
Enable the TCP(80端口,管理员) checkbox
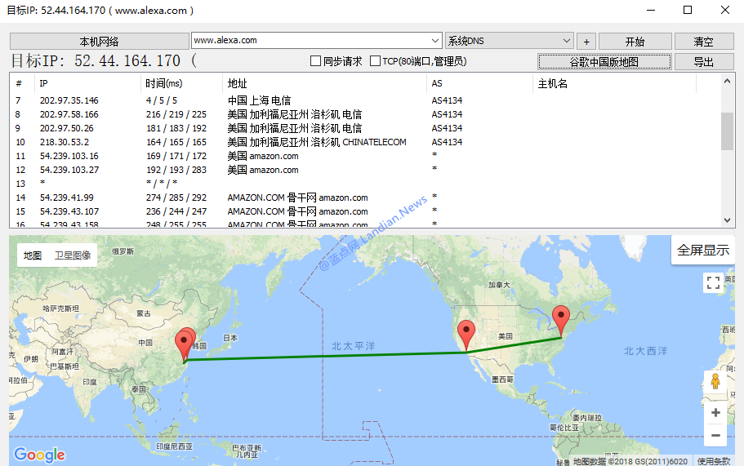click(x=375, y=61)
